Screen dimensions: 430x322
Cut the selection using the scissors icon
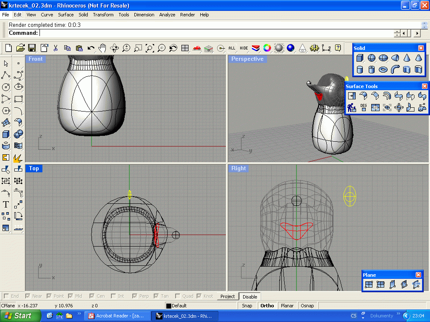tap(56, 48)
